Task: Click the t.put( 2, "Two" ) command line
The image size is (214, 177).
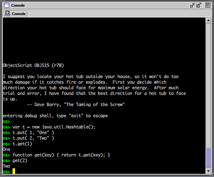Action: point(33,138)
